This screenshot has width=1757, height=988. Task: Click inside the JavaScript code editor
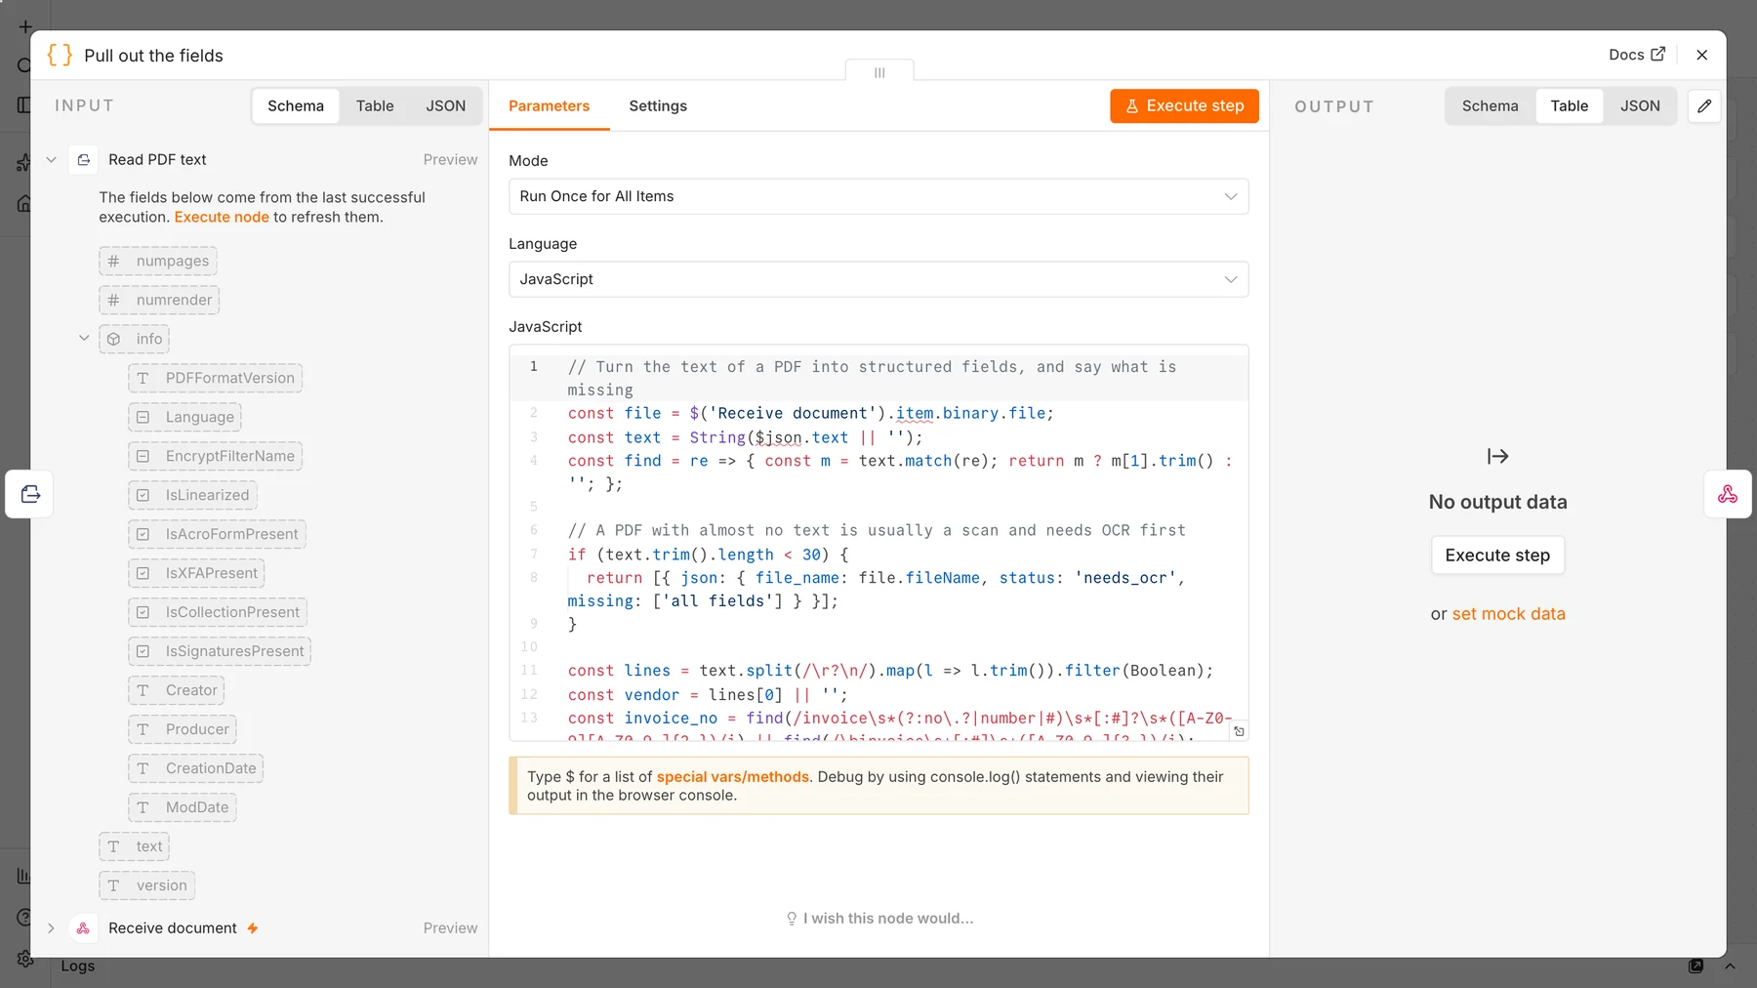(x=878, y=542)
